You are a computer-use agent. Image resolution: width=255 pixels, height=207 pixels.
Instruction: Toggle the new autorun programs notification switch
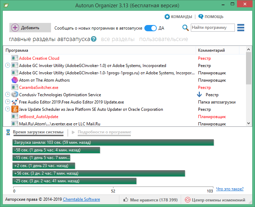click(x=151, y=28)
